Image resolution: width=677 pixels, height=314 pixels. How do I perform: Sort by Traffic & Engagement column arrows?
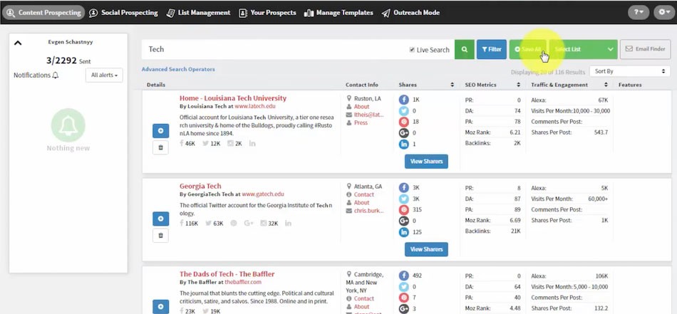tap(605, 85)
